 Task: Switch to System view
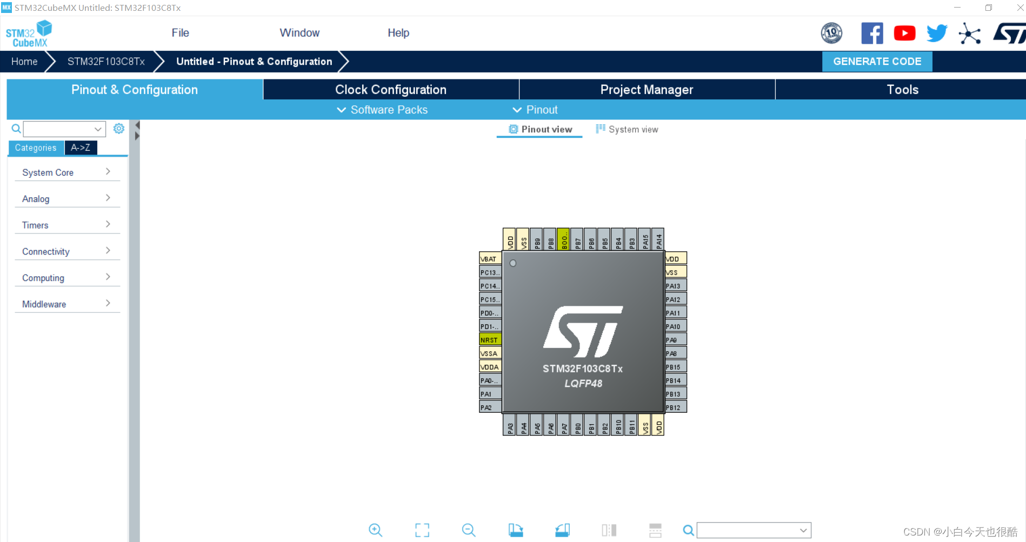[627, 129]
